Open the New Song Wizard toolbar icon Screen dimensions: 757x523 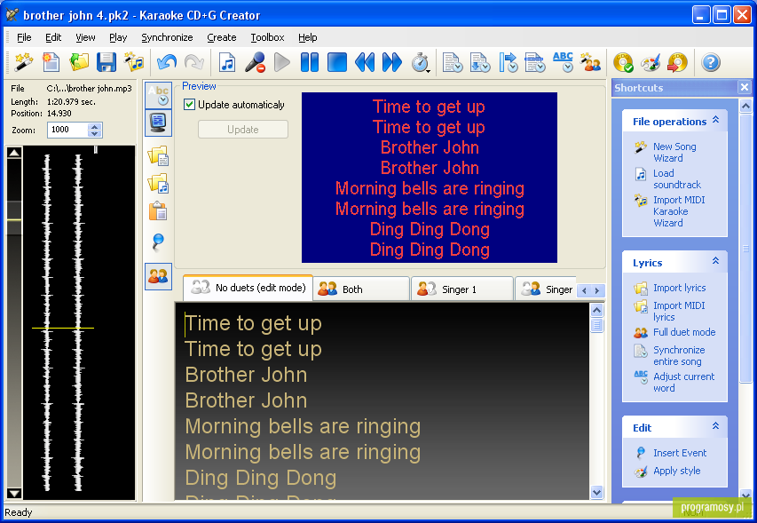click(x=23, y=62)
